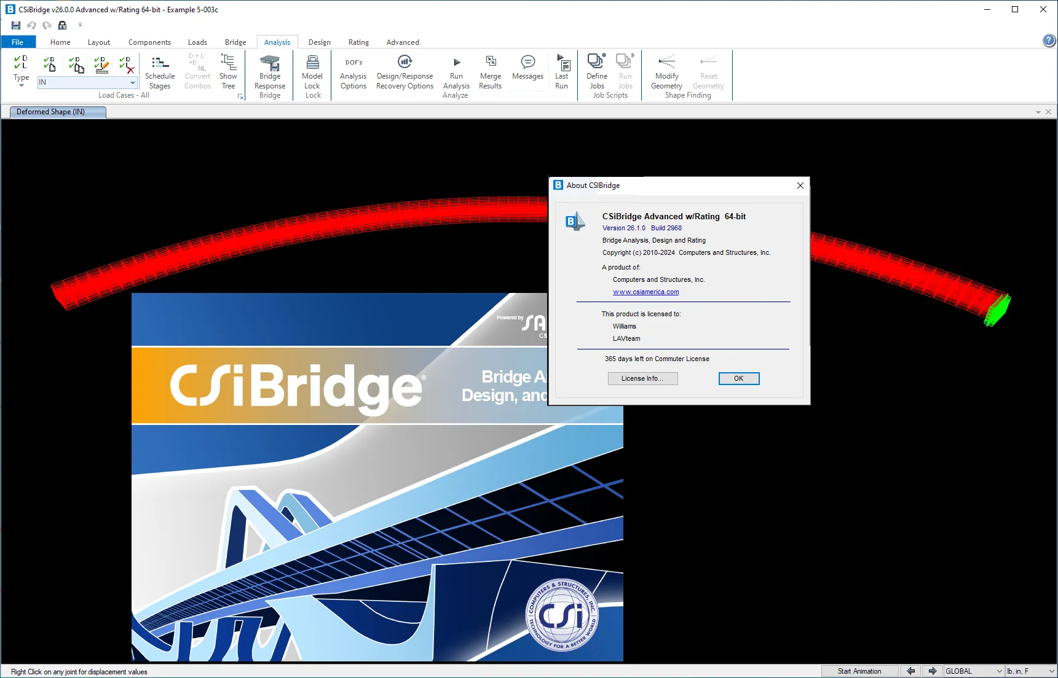Image resolution: width=1058 pixels, height=678 pixels.
Task: Click License Info... button
Action: 642,378
